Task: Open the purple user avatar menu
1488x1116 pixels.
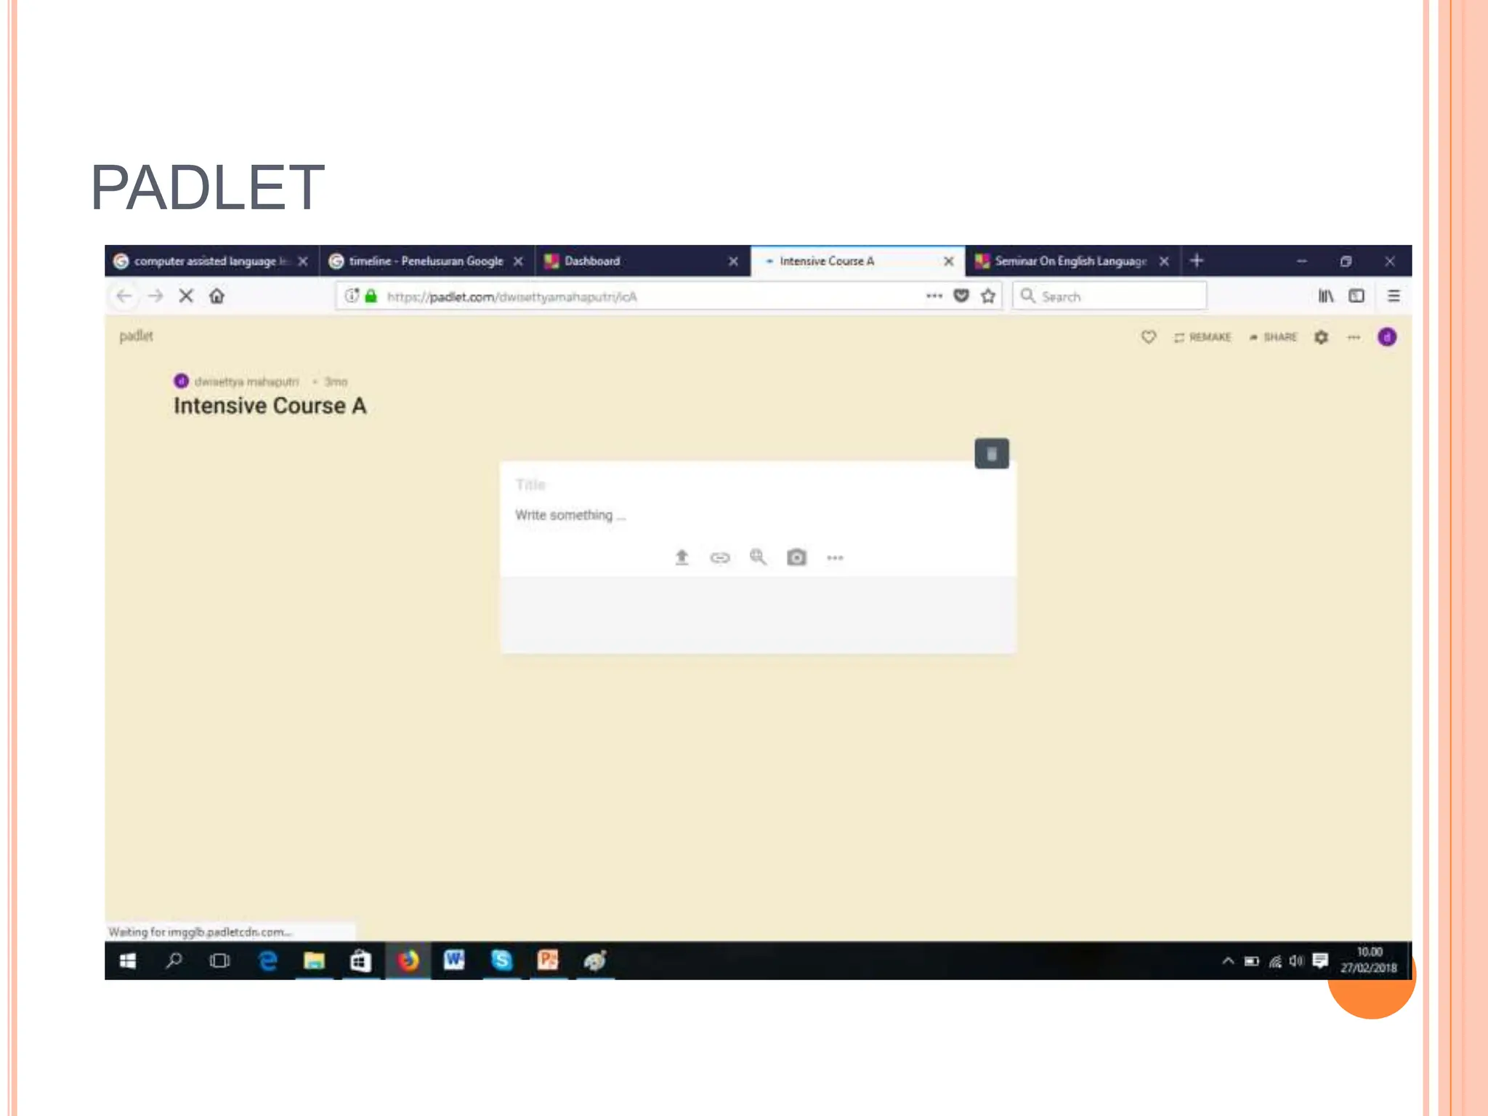Action: tap(1386, 337)
